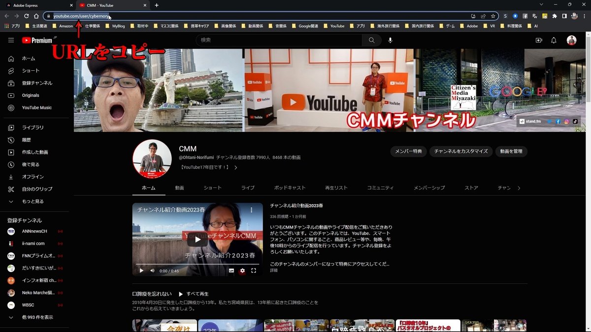The height and width of the screenshot is (332, 591).
Task: Open the notifications bell
Action: [554, 40]
